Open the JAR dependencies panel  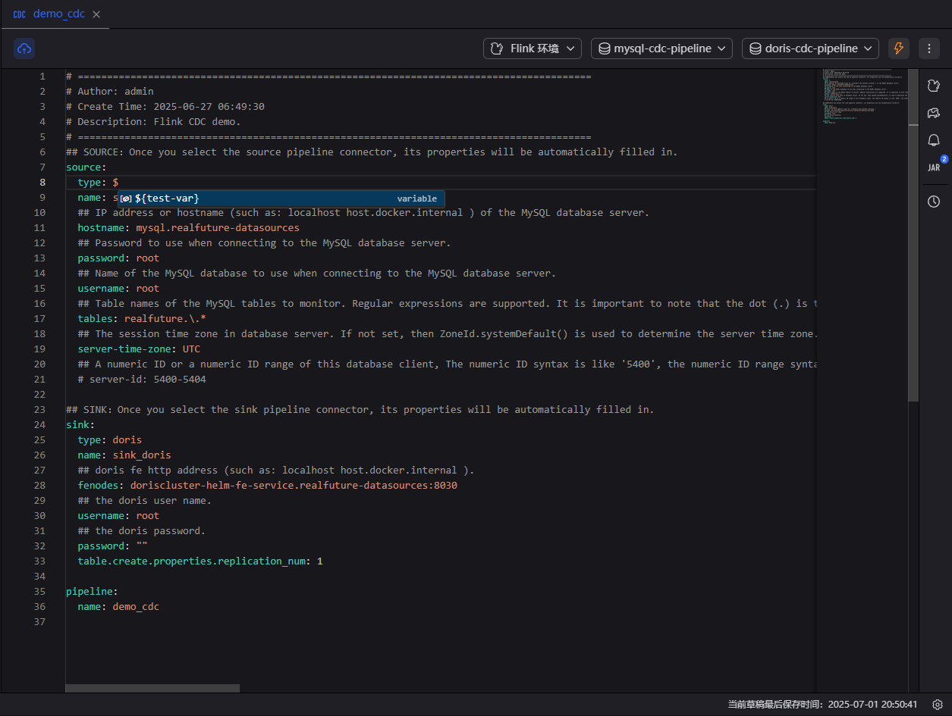(x=934, y=167)
